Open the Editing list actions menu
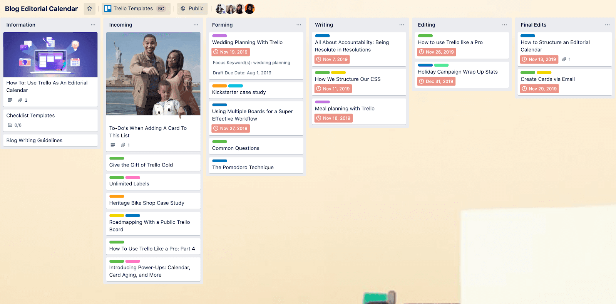The height and width of the screenshot is (304, 616). 504,25
